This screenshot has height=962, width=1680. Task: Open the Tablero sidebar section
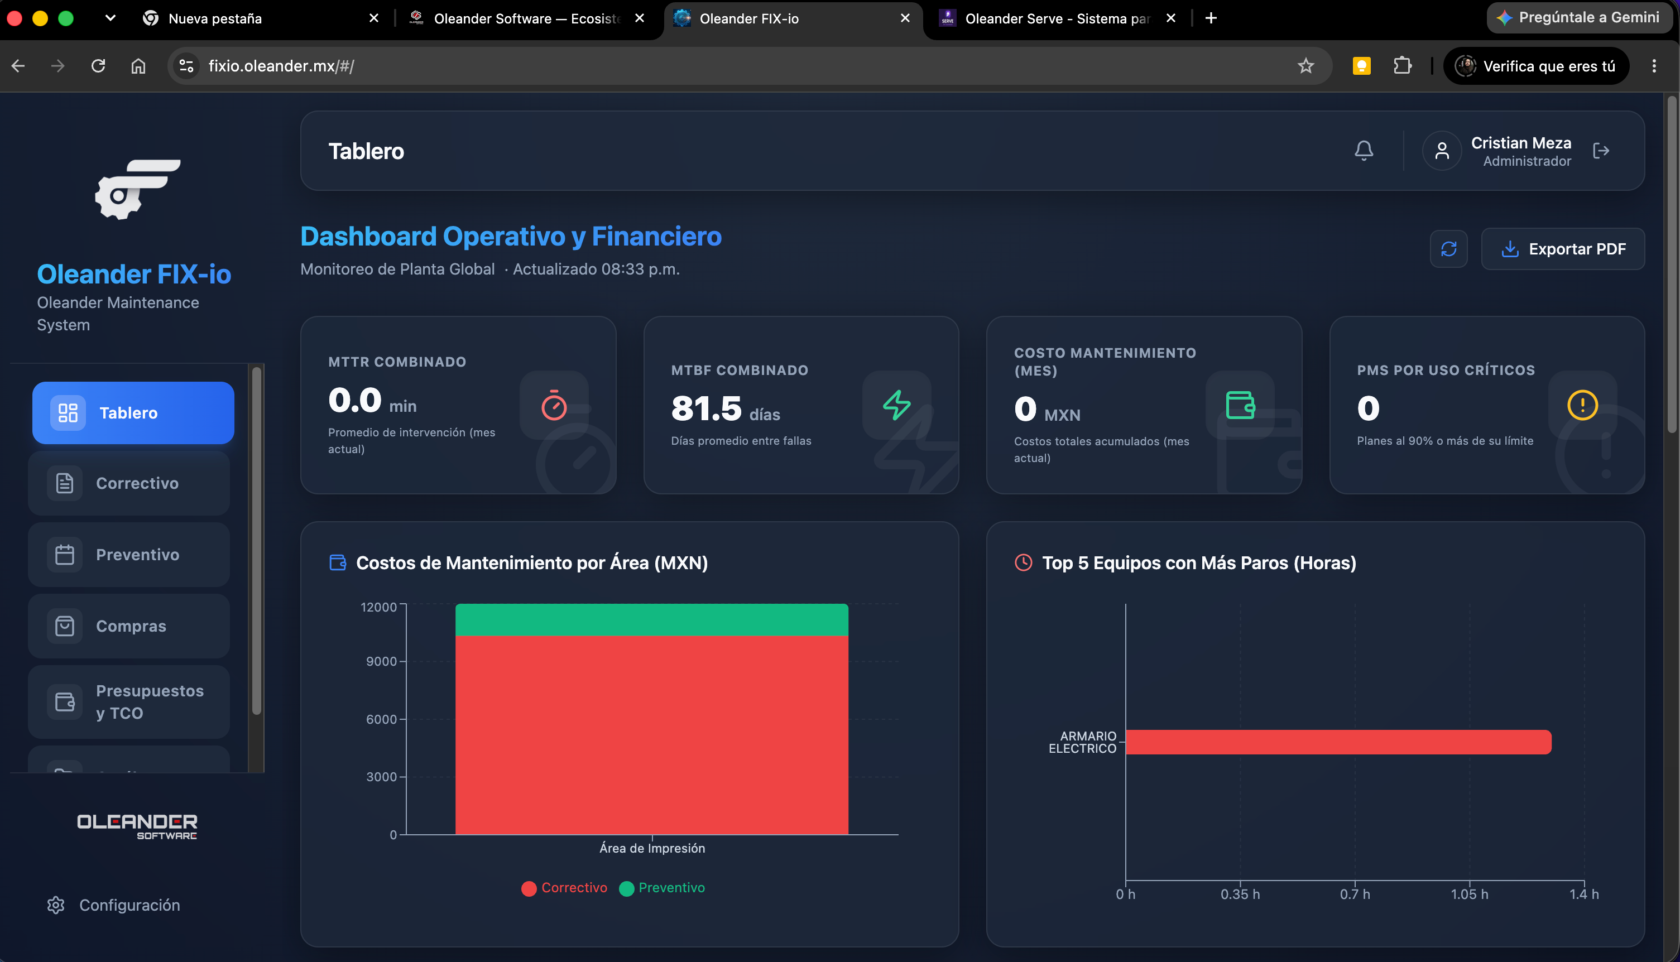click(133, 412)
